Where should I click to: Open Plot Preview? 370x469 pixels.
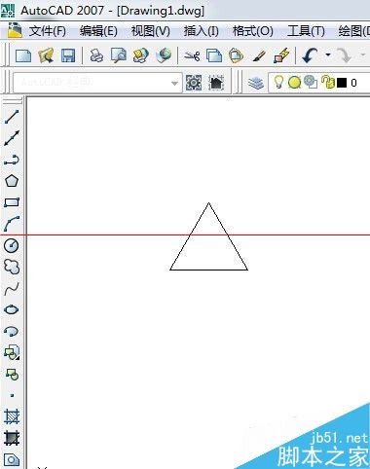tap(119, 55)
